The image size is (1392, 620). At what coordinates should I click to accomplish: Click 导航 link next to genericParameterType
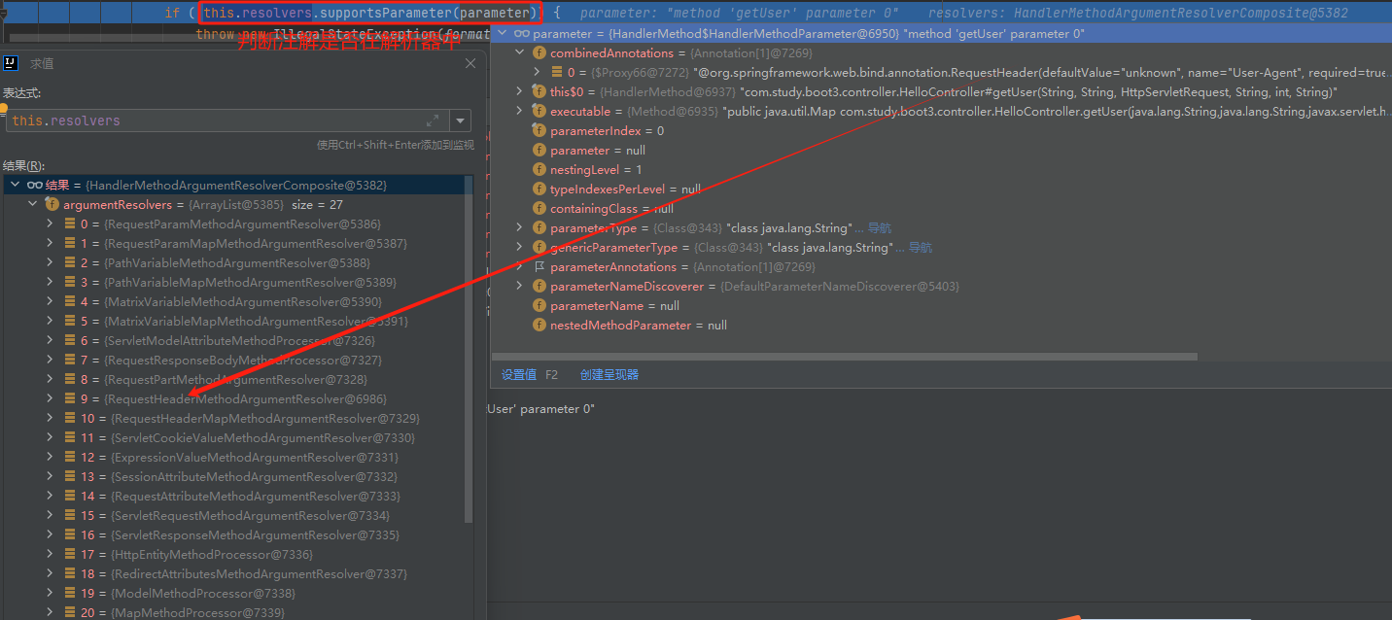pos(920,247)
